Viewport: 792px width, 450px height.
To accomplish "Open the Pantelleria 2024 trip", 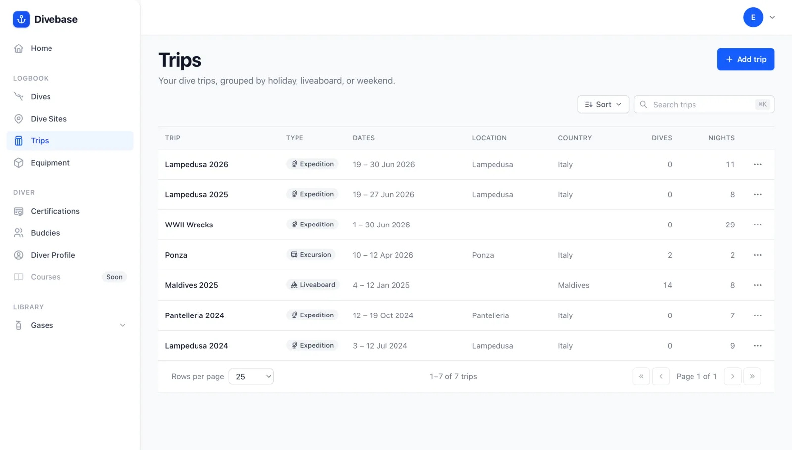I will pos(195,315).
